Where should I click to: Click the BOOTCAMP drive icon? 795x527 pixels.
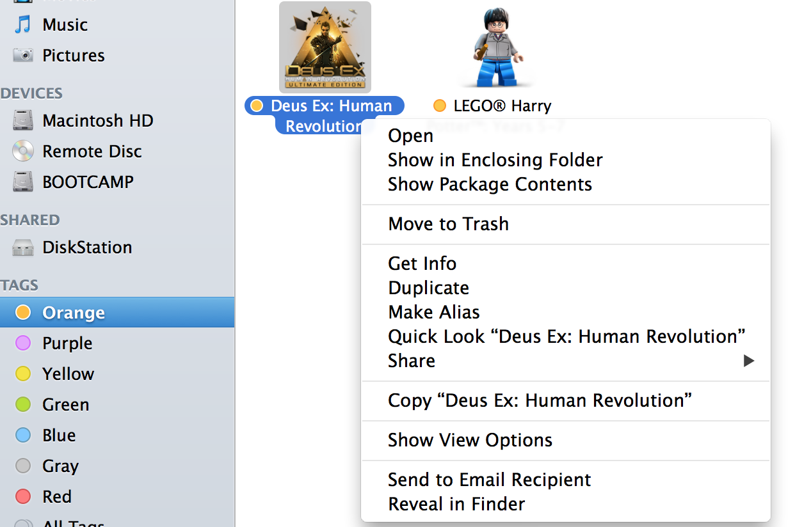[23, 182]
